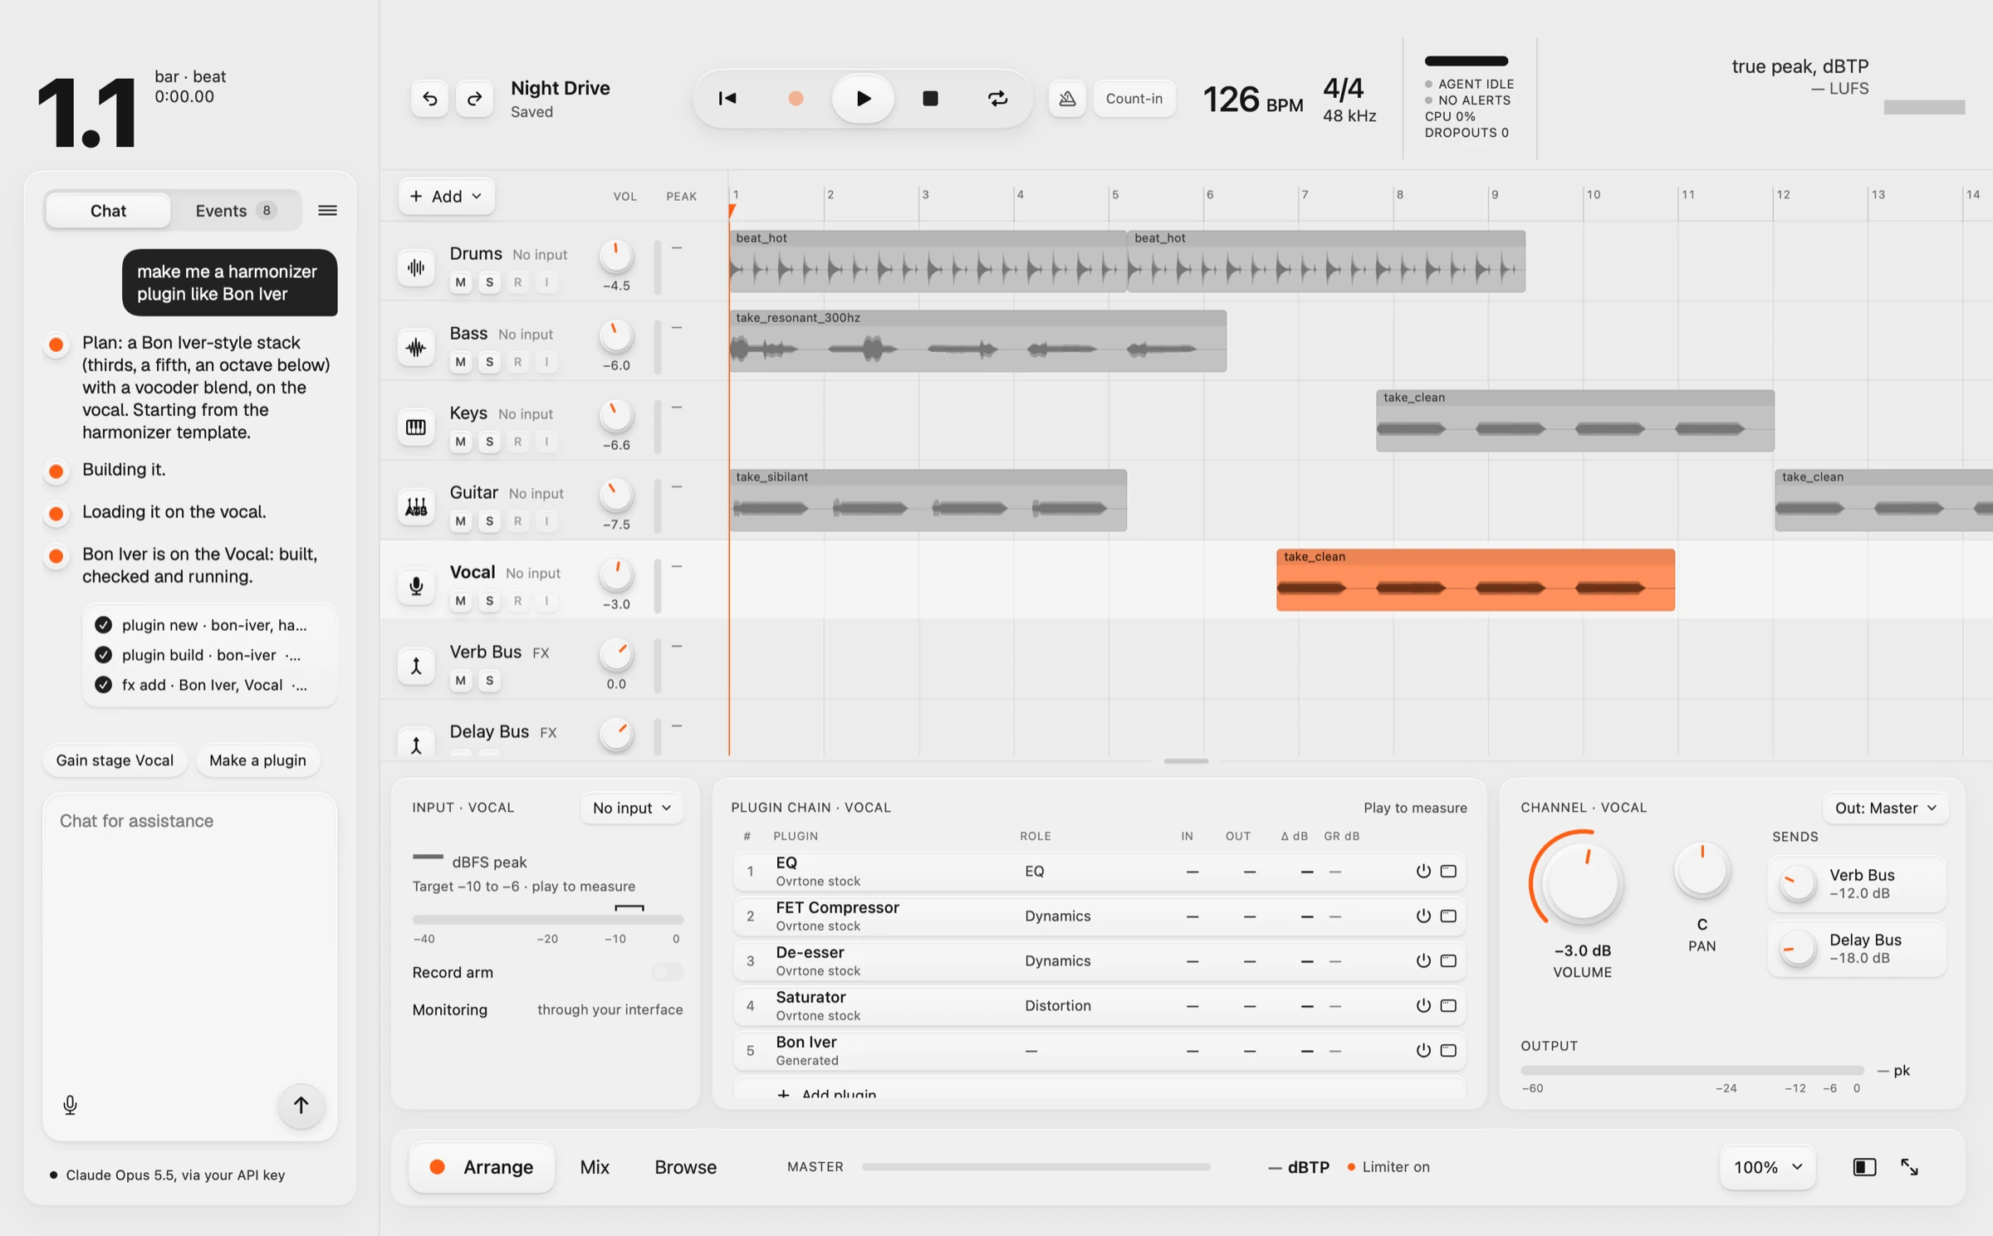Click the Verb Bus send knob

tap(1799, 884)
